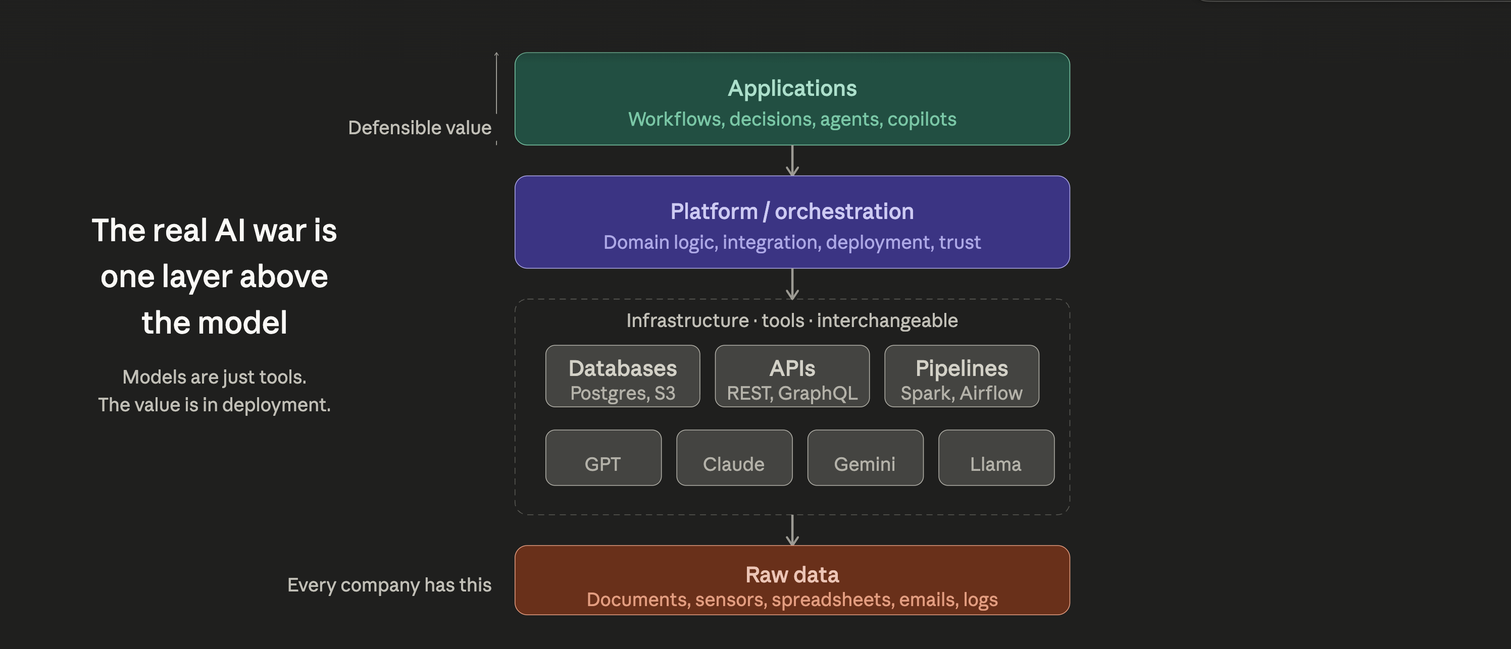Viewport: 1511px width, 649px height.
Task: Select the Claude model card
Action: click(734, 458)
